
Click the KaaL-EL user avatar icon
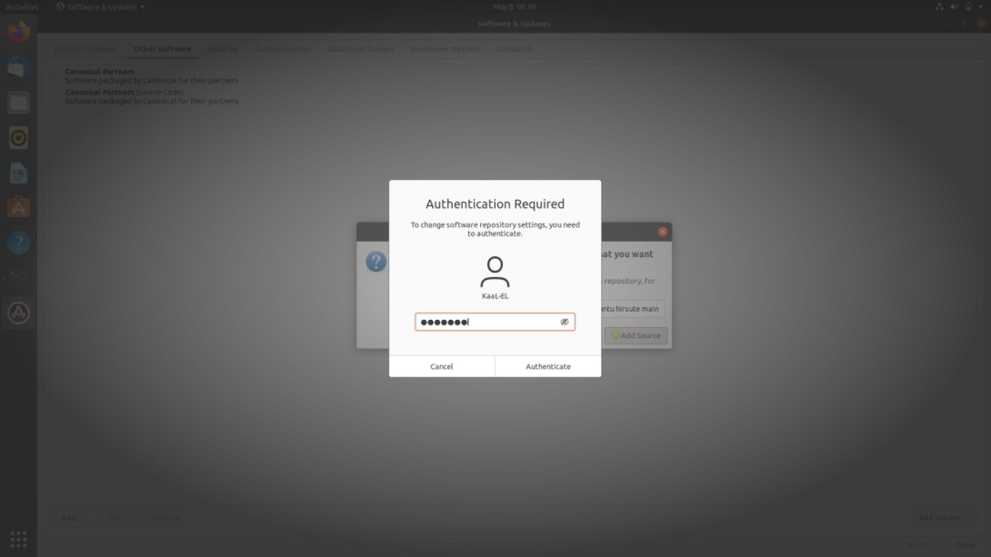click(495, 272)
